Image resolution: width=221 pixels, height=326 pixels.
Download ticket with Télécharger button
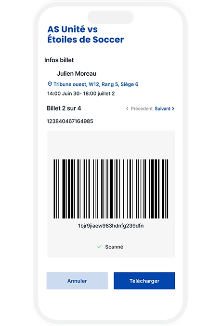pos(144,281)
